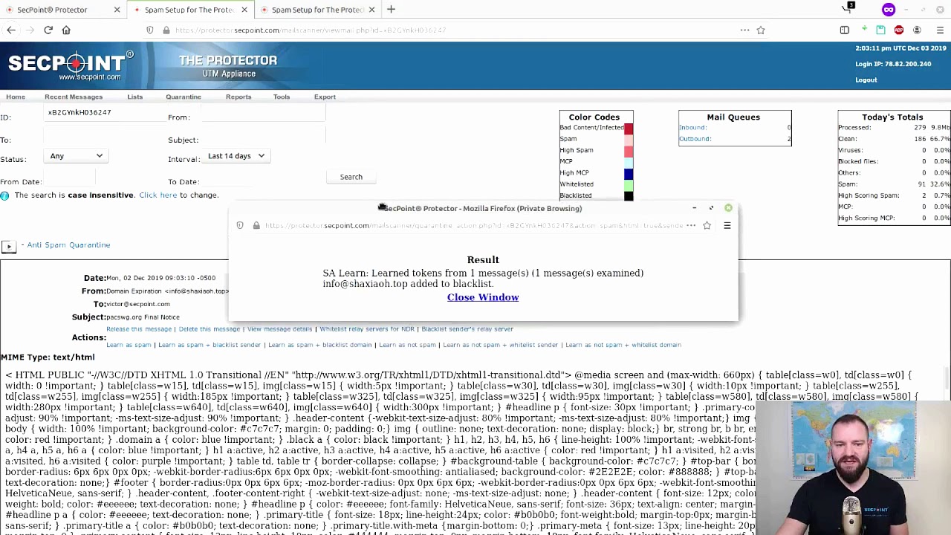Open the Anti Spam Quarantine link
This screenshot has height=535, width=951.
[x=68, y=245]
